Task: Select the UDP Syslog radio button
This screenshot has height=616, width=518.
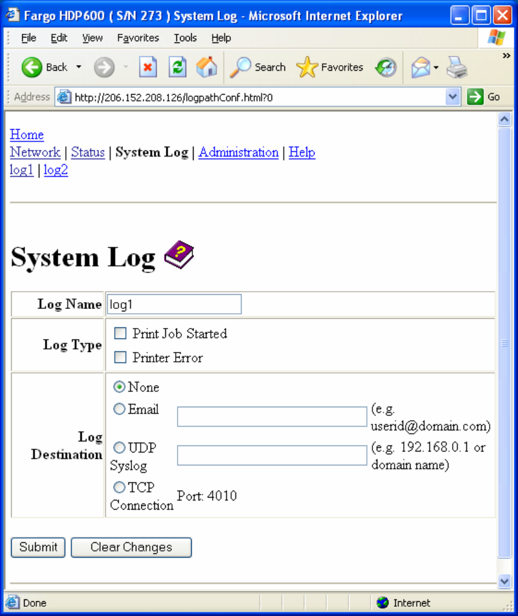Action: tap(119, 448)
